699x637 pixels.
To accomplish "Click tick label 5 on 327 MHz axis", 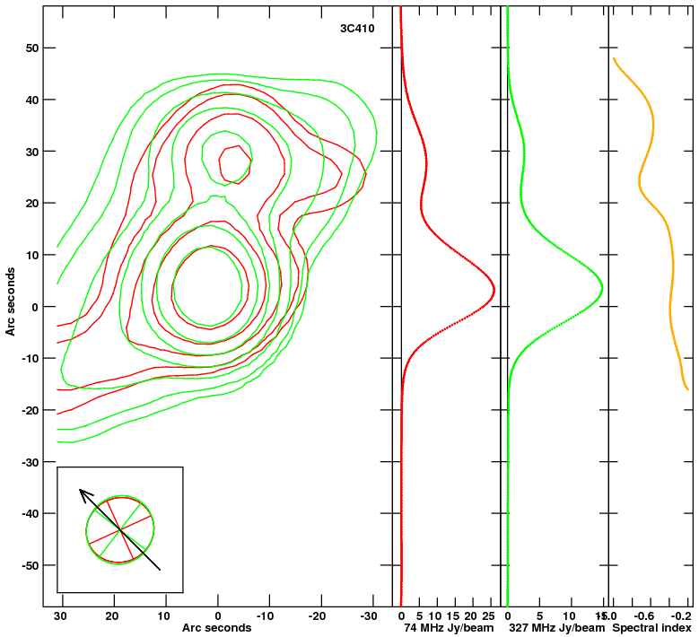I will click(x=539, y=616).
